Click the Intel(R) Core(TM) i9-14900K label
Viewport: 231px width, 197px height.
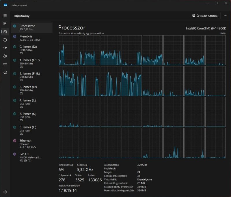click(x=206, y=28)
